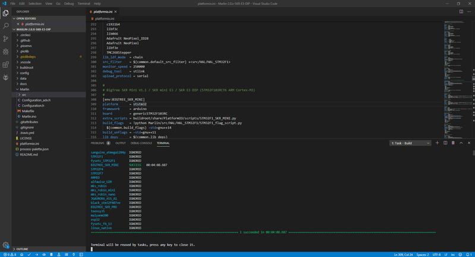Open the Source Control view
Image resolution: width=475 pixels, height=257 pixels.
6,38
